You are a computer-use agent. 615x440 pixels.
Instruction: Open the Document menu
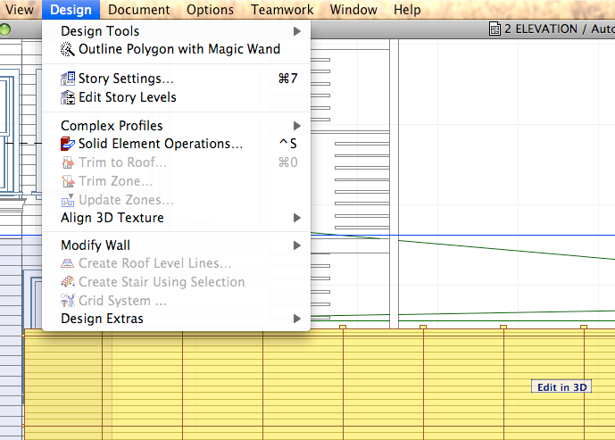[139, 10]
